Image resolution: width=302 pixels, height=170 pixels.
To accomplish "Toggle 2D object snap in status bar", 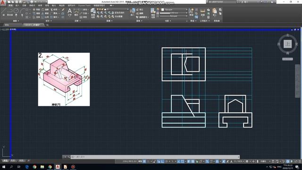I will point(183,161).
